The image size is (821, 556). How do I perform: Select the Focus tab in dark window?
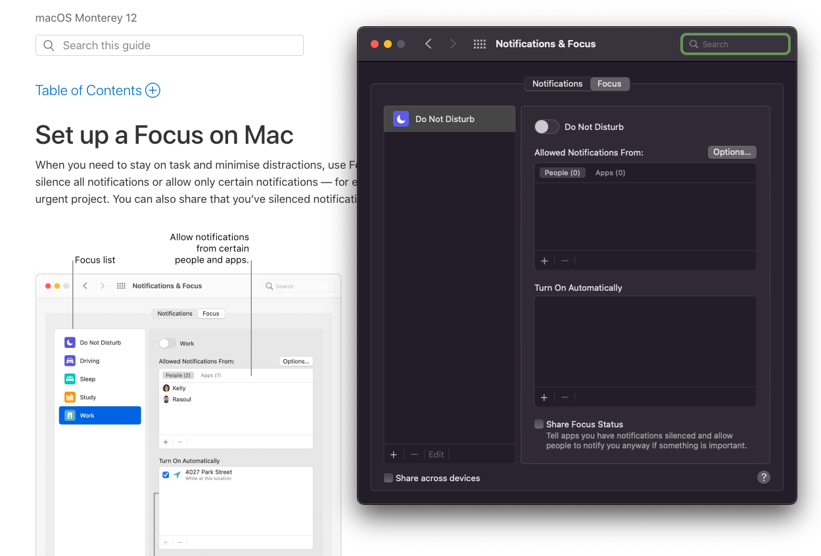point(609,83)
